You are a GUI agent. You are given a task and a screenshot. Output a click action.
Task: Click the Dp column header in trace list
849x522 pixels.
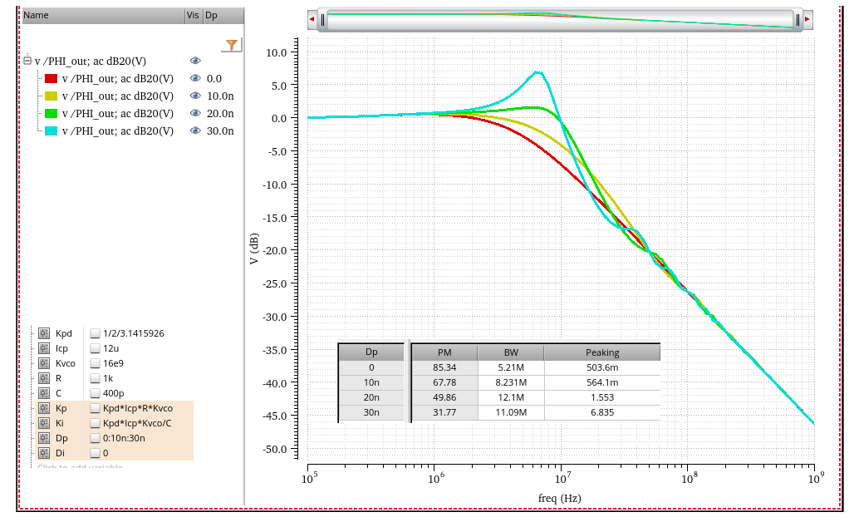(223, 15)
